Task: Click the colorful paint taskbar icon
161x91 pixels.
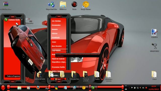Action: tap(56, 88)
